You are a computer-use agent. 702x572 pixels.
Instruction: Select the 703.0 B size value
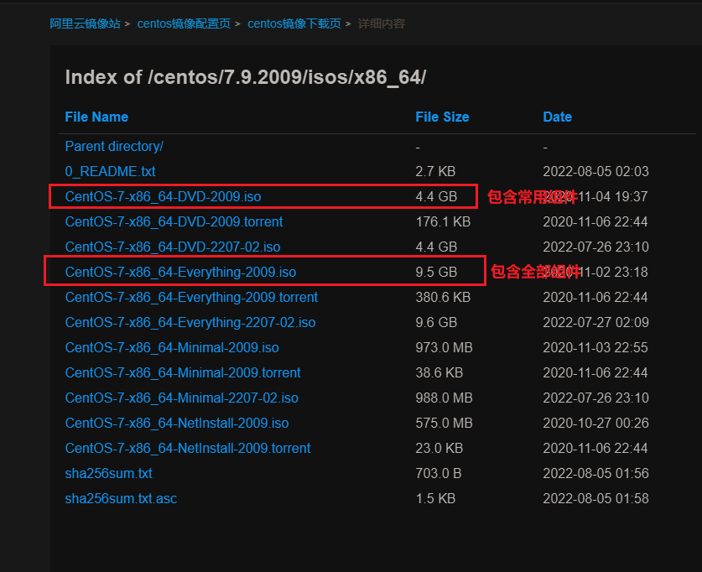pos(439,473)
